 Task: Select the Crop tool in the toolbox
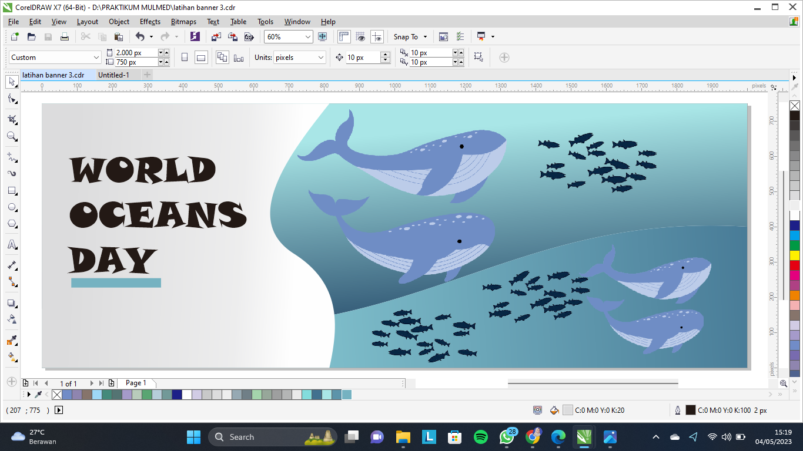click(12, 120)
